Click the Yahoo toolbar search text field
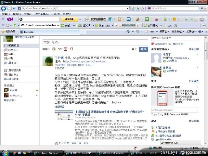Viewport: 208px width, 156px height. 39,19
